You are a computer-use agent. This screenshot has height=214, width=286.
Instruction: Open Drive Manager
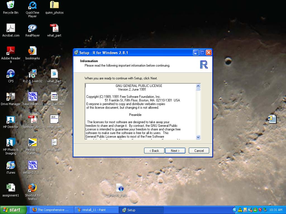11,97
